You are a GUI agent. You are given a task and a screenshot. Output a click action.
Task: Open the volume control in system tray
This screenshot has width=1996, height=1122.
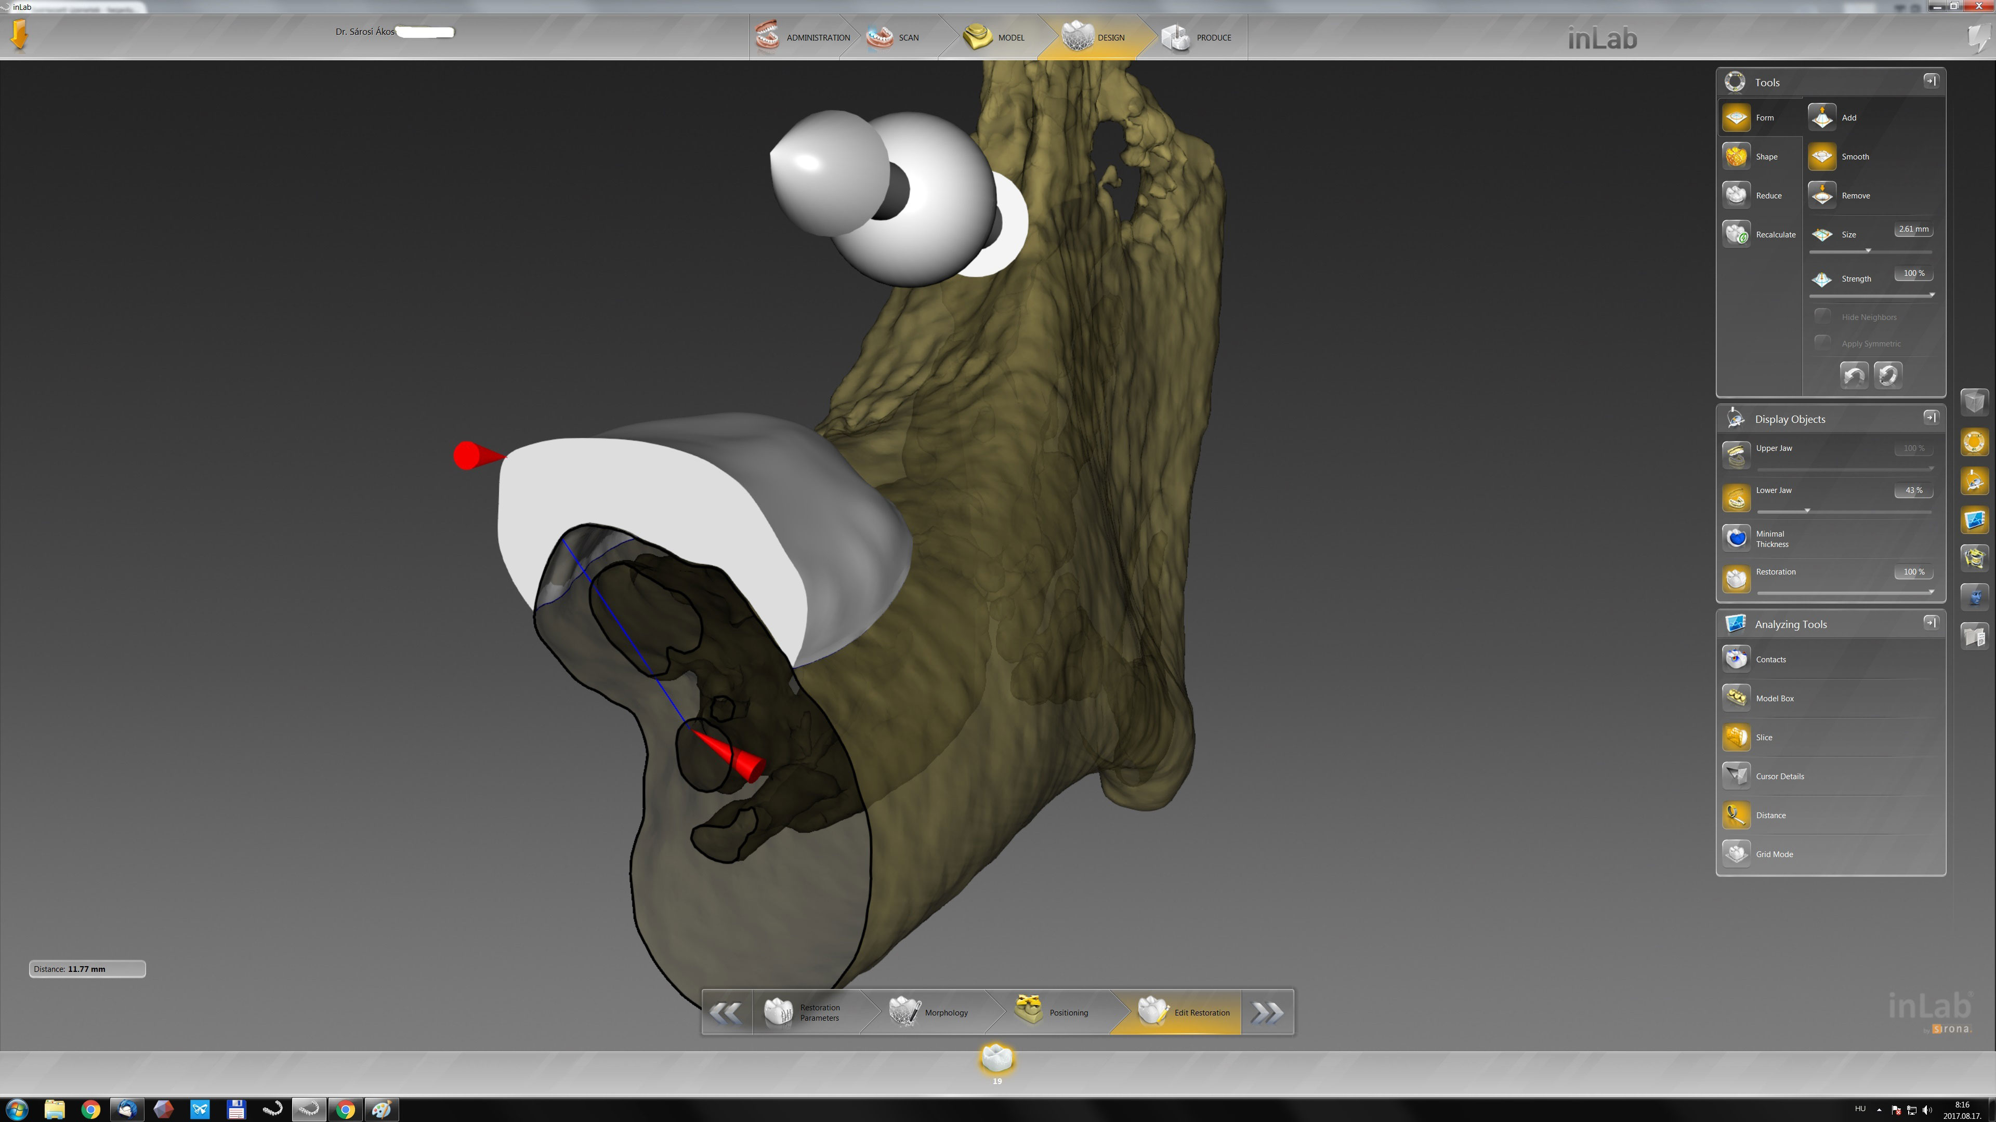[x=1927, y=1110]
